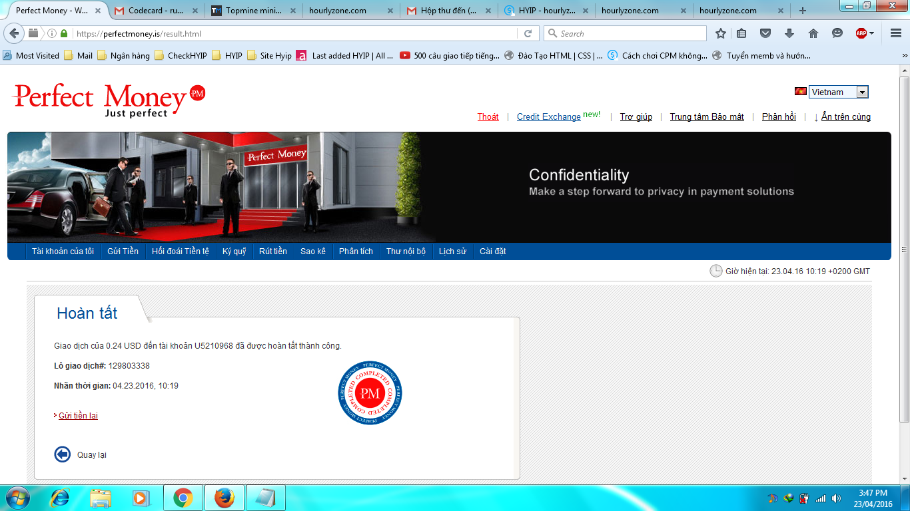The width and height of the screenshot is (910, 511).
Task: Switch to the Codecard Gmail tab
Action: [x=156, y=11]
